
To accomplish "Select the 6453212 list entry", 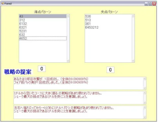I will [x=108, y=28].
